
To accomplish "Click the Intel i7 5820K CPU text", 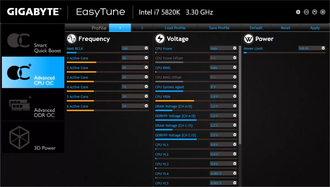I will pyautogui.click(x=176, y=12).
